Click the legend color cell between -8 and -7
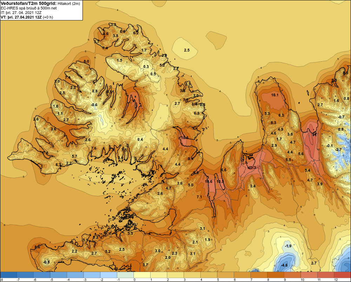This screenshot has width=351, height=282. [x=8, y=275]
